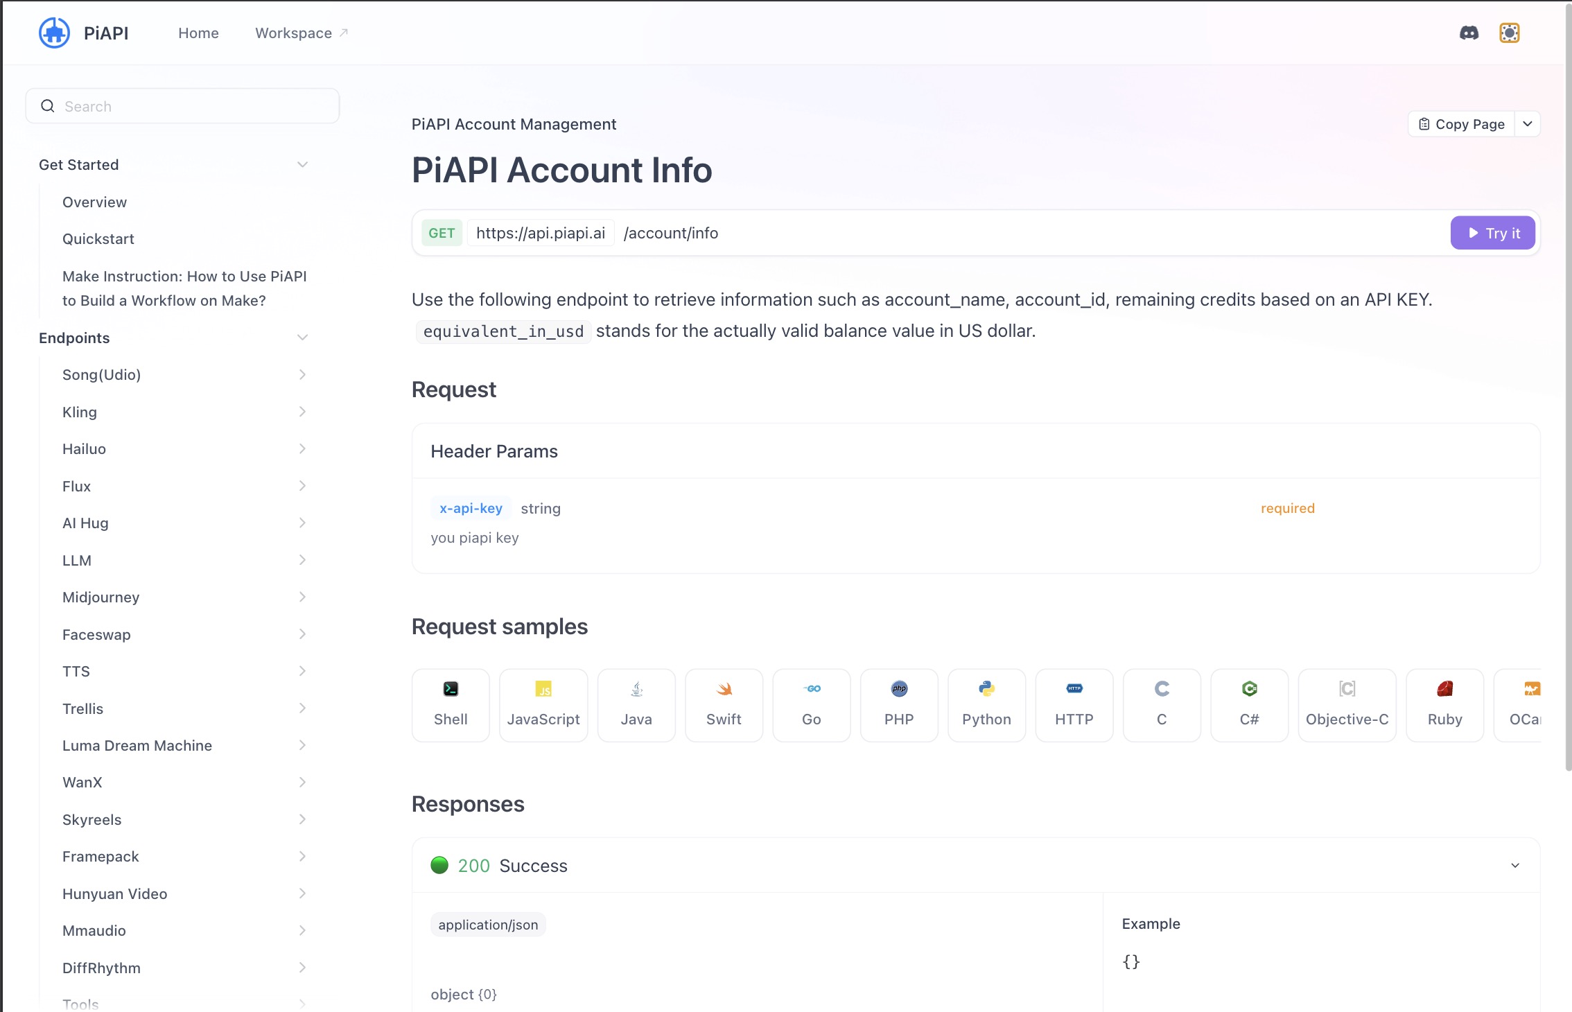This screenshot has height=1012, width=1572.
Task: Open the Overview page
Action: click(x=94, y=202)
